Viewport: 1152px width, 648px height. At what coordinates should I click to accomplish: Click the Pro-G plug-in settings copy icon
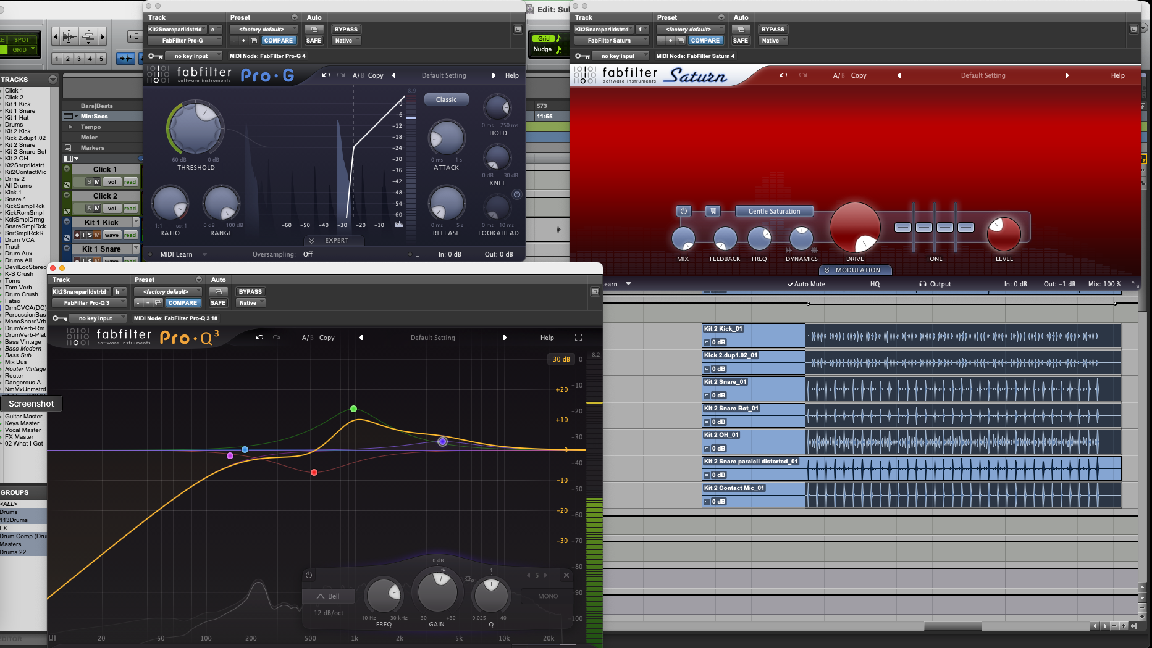click(254, 41)
